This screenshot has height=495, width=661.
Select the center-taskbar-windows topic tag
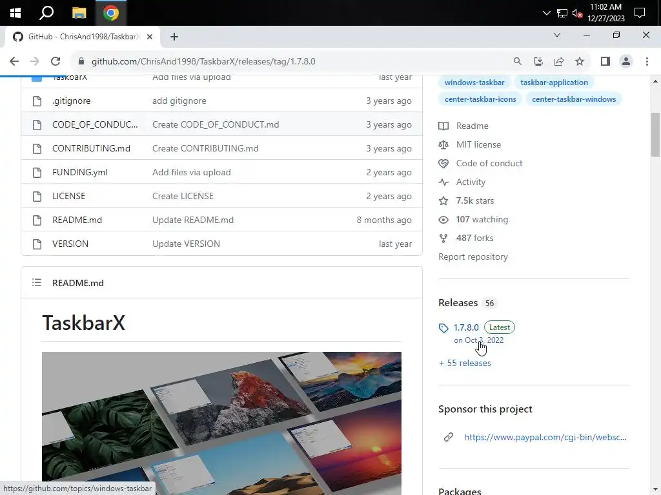point(574,99)
